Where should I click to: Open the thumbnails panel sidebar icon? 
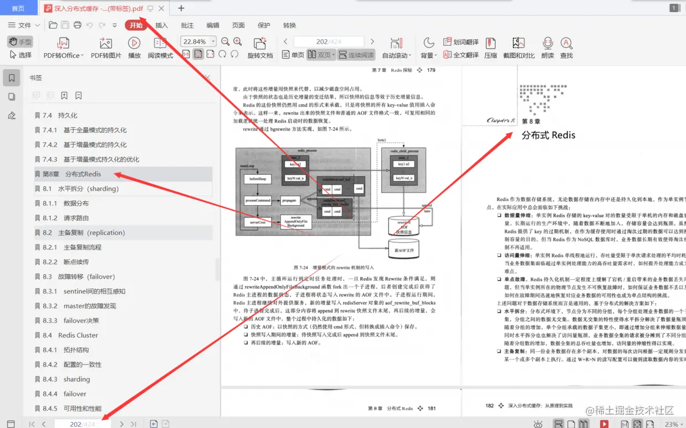[12, 97]
